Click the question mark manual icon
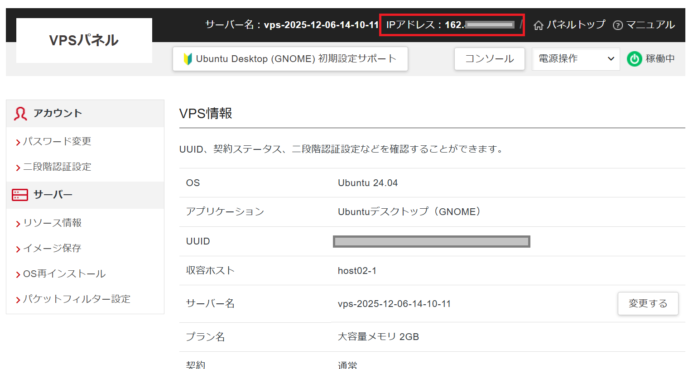693x369 pixels. (x=617, y=25)
